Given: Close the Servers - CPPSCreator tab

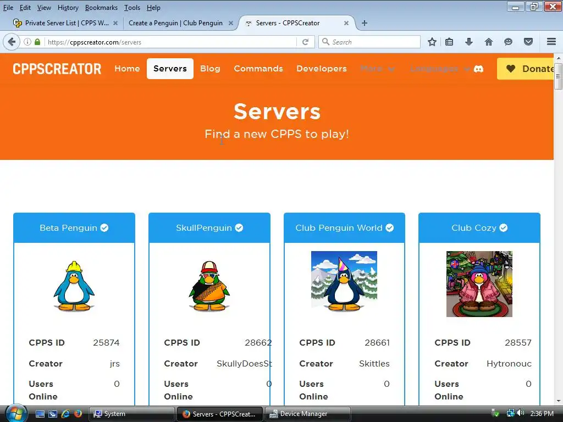Looking at the screenshot, I should pyautogui.click(x=346, y=23).
